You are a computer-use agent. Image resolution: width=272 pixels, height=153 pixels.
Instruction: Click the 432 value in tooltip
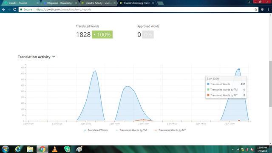click(x=243, y=84)
